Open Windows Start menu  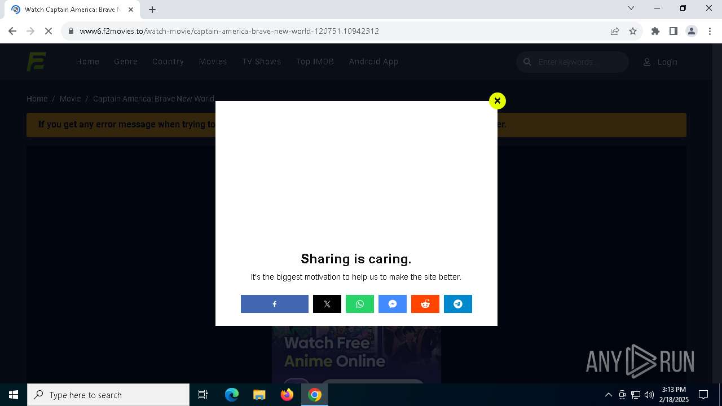(14, 395)
